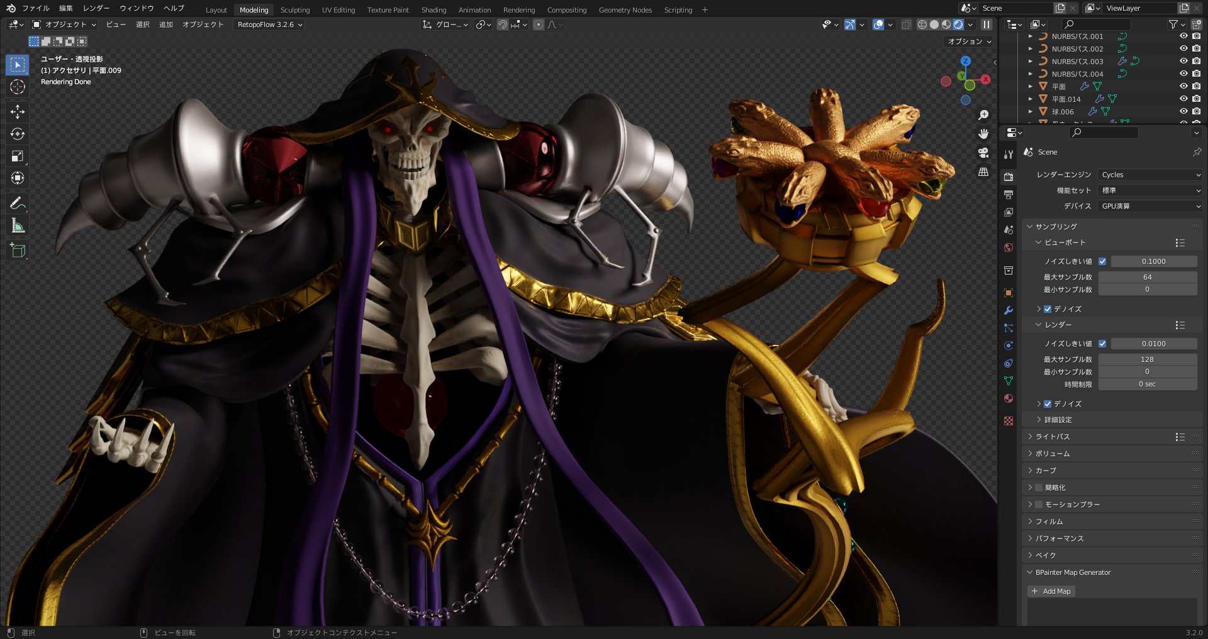Click the Add Map button
Screen dimensions: 1208x639
coord(1051,591)
